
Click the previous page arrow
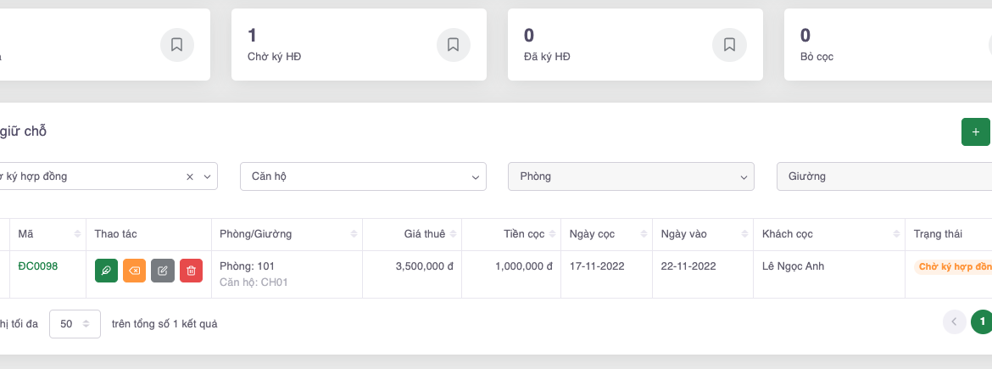[954, 321]
